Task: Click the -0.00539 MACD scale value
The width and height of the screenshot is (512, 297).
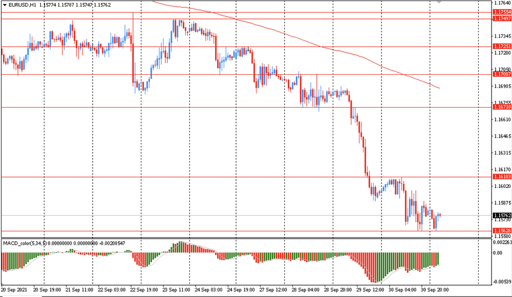Action: point(503,282)
